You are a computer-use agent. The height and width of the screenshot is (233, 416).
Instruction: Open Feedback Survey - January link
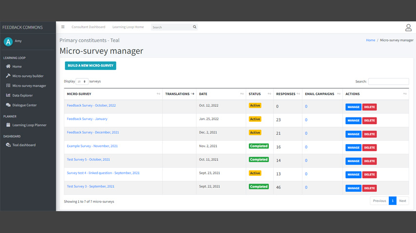[x=87, y=119]
